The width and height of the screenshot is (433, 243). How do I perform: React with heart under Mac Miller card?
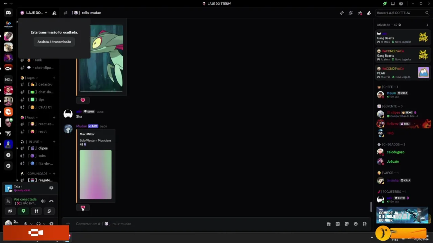83,208
